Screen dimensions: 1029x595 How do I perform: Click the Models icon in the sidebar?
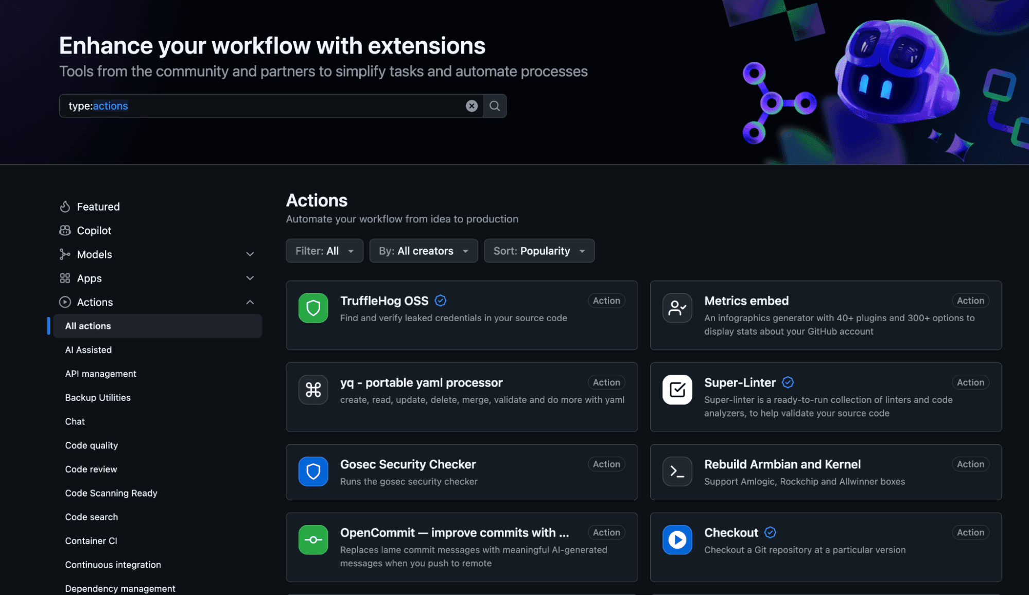(x=65, y=254)
